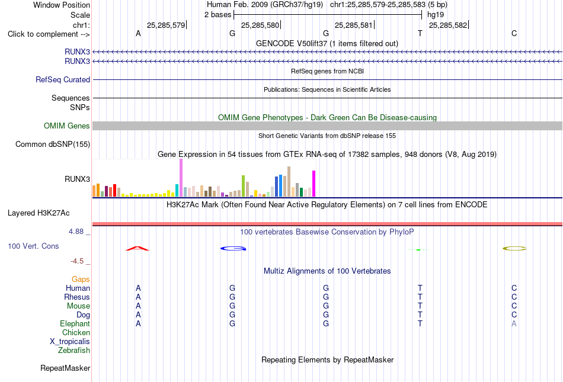Click base T in the complement row
Image resolution: width=563 pixels, height=382 pixels.
coord(420,34)
